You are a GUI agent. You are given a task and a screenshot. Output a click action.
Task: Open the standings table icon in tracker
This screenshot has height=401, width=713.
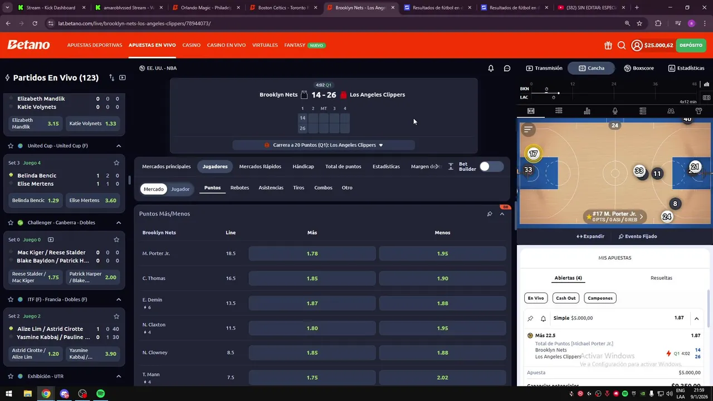click(642, 111)
